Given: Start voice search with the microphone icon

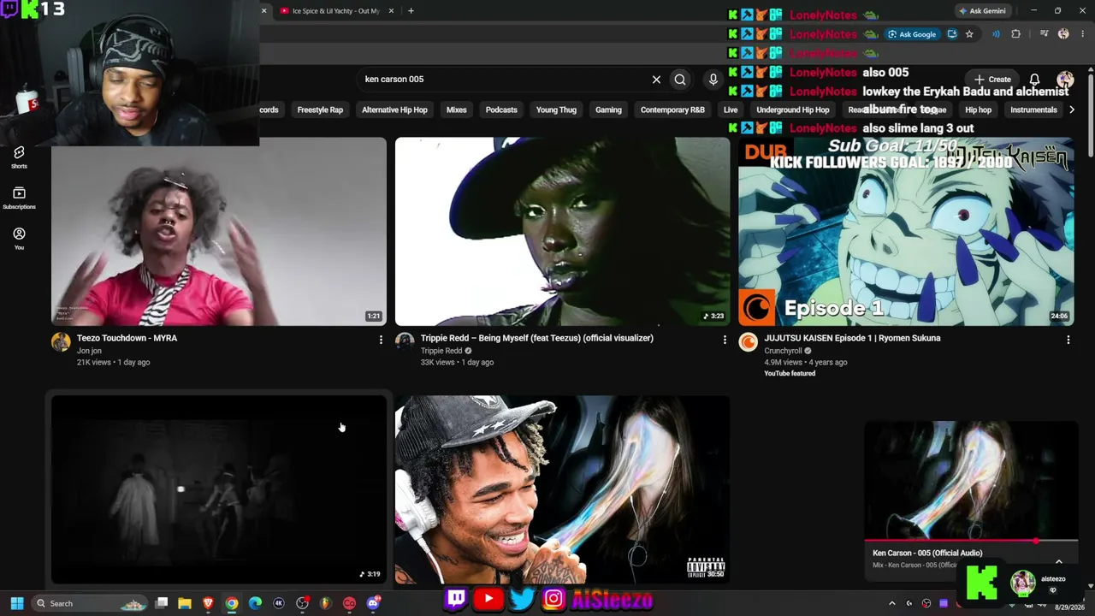Looking at the screenshot, I should [x=713, y=80].
